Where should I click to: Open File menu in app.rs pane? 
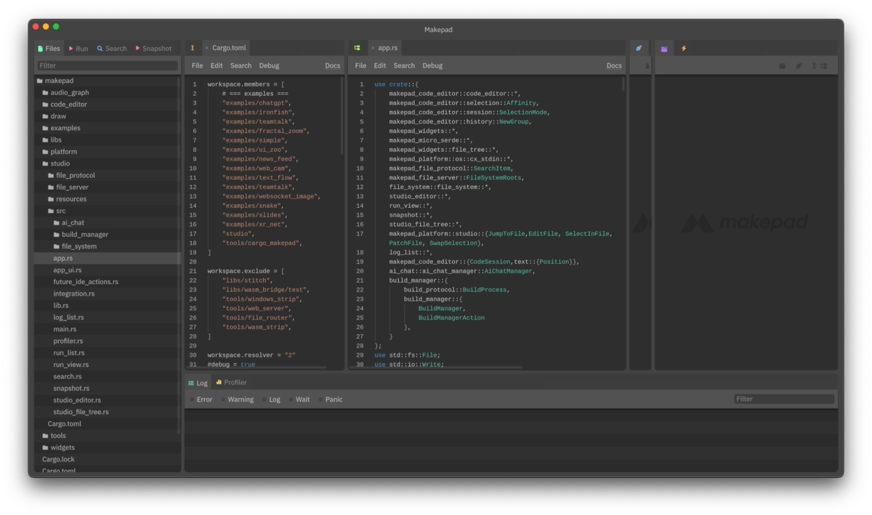point(360,65)
